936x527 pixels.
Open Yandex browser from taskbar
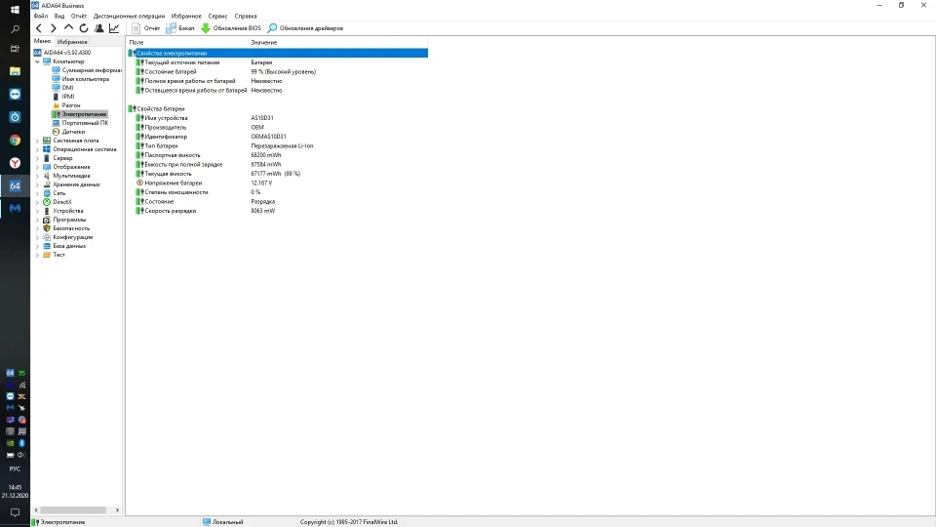[15, 163]
